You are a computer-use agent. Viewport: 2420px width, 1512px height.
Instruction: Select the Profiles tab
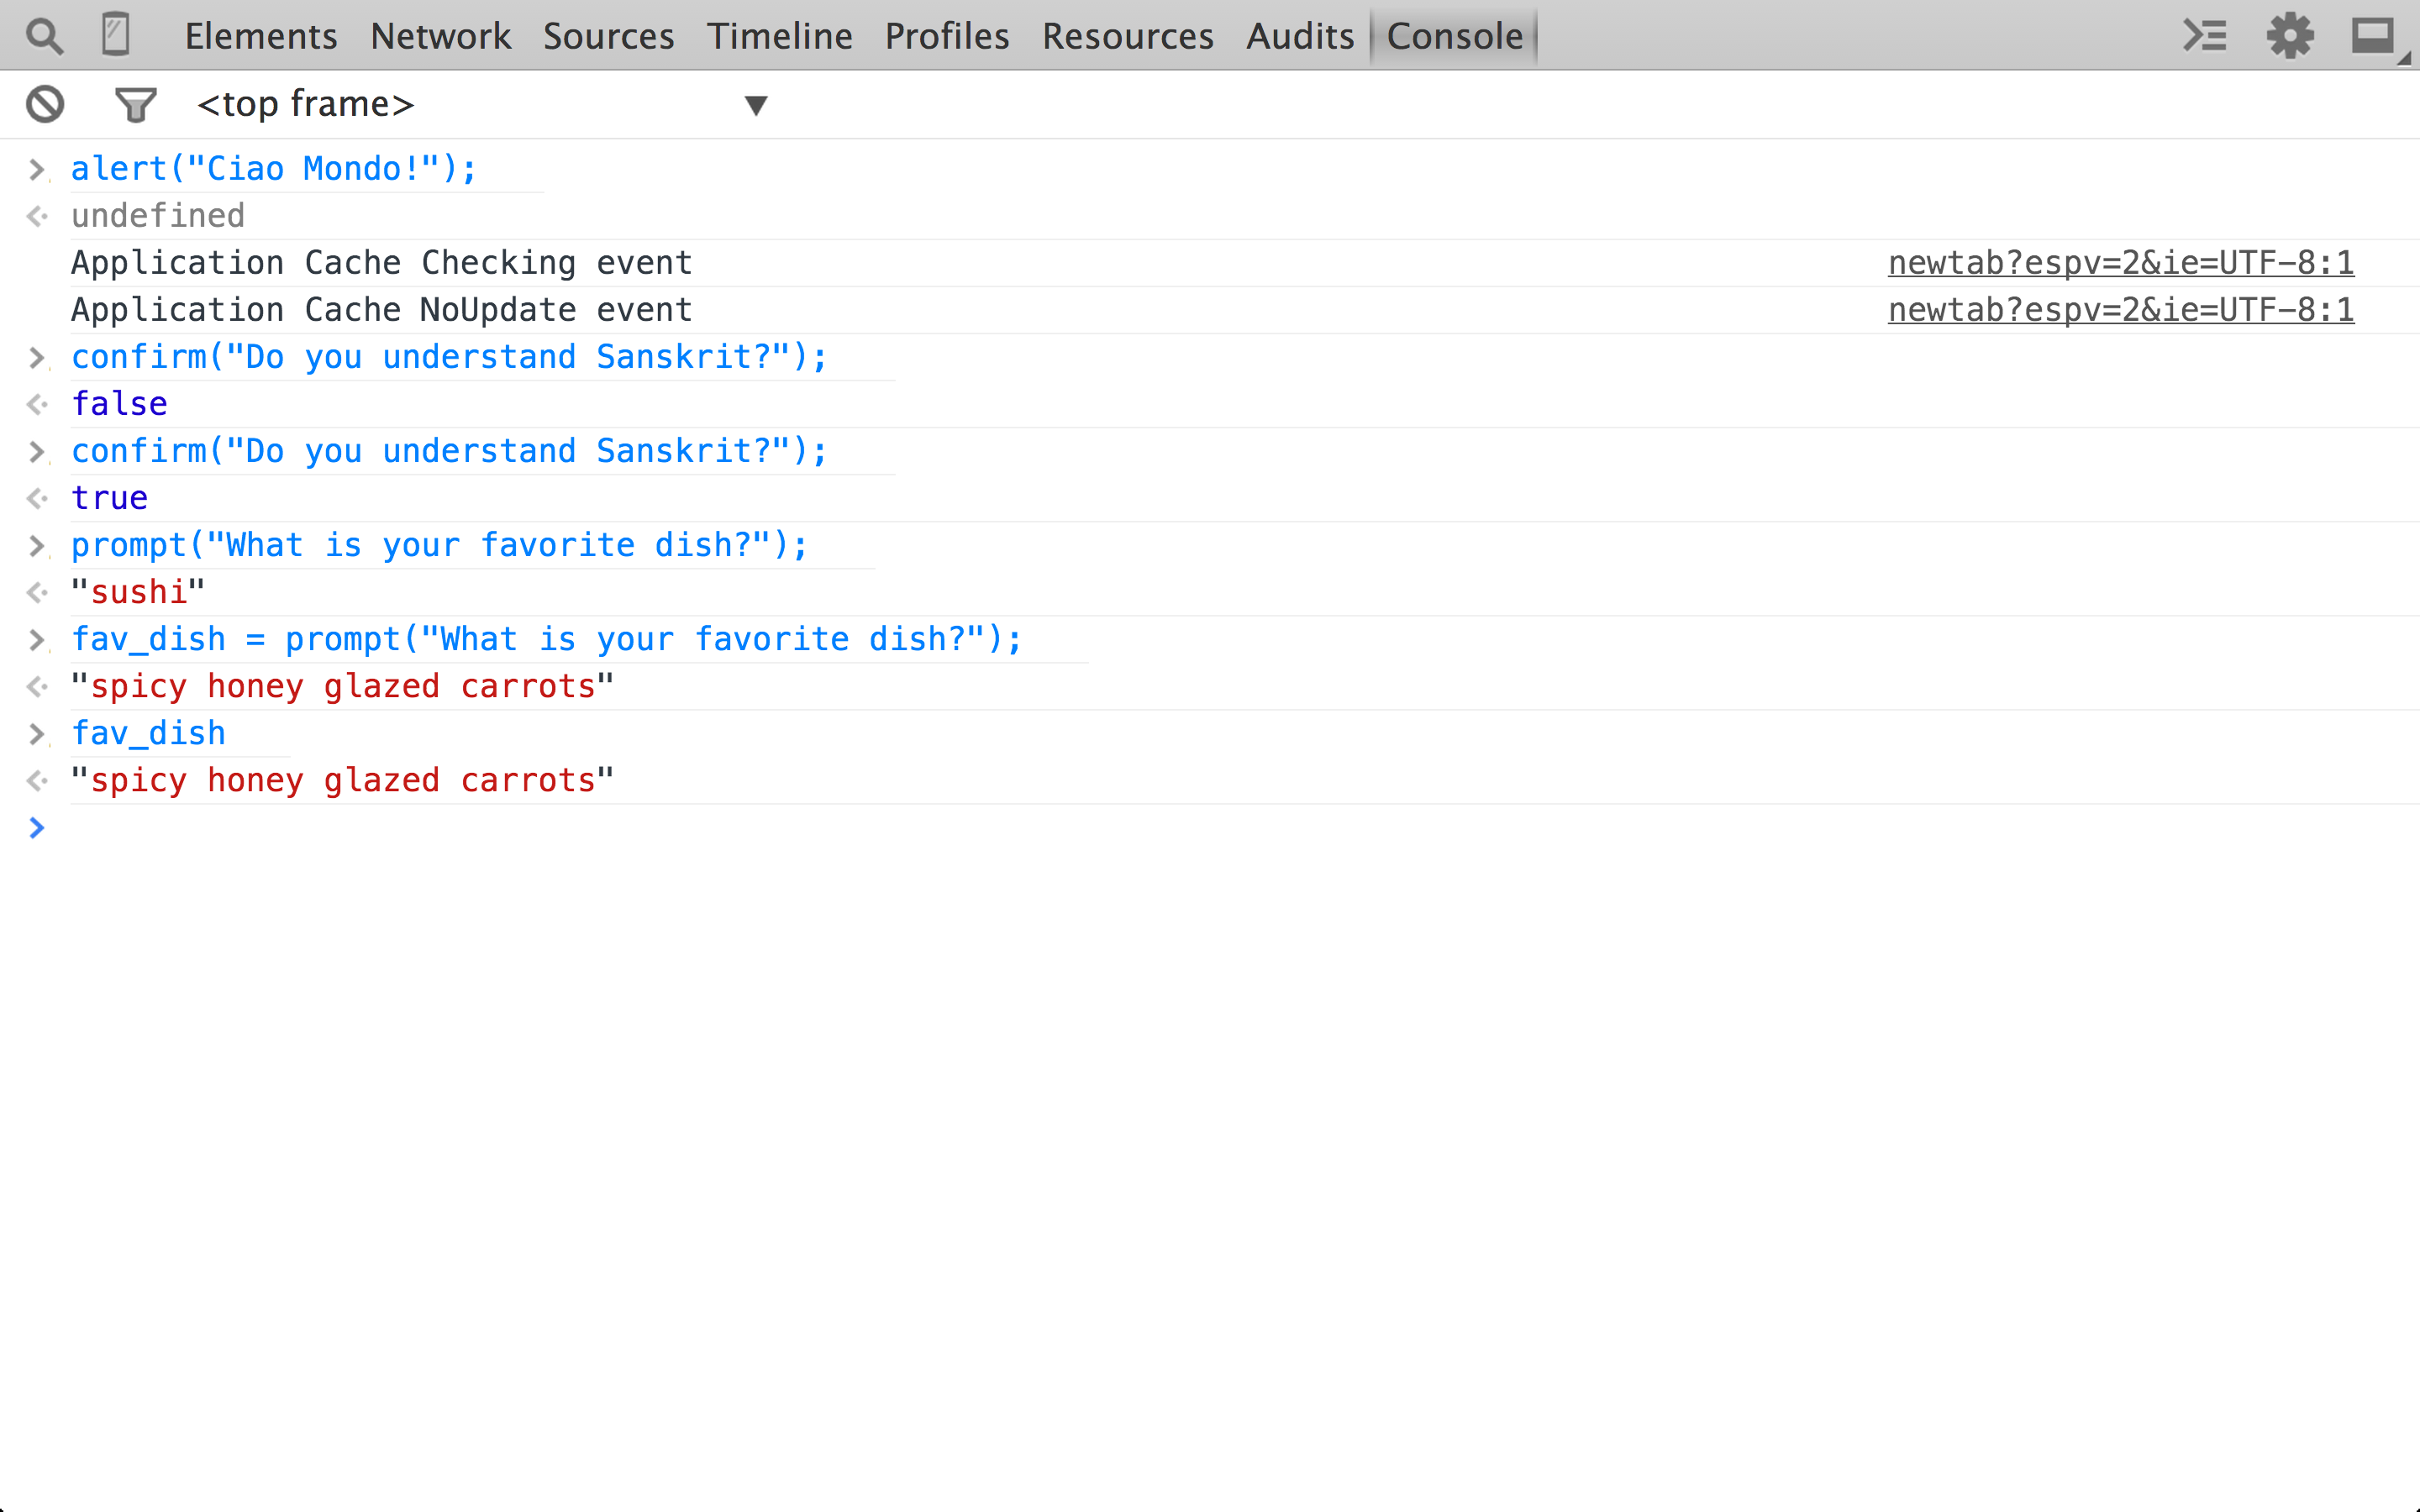point(946,36)
